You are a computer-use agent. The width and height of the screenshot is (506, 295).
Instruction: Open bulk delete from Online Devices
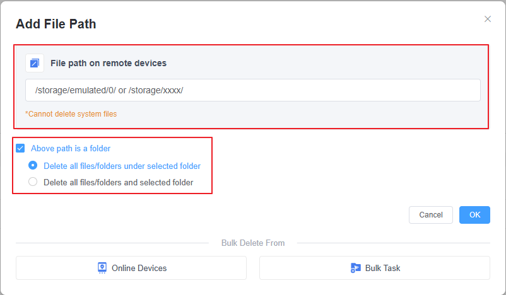point(131,268)
